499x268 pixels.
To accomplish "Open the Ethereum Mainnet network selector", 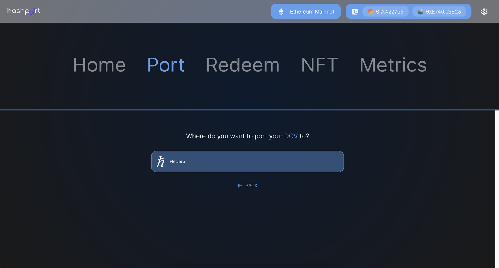I will (306, 12).
